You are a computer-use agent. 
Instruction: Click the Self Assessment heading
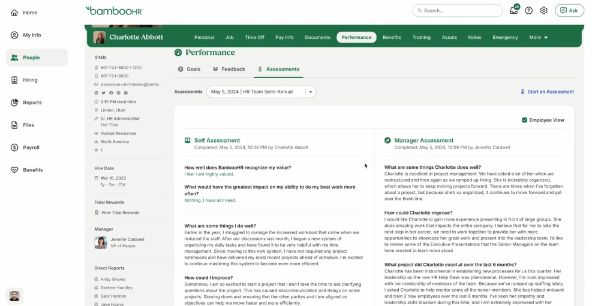(217, 140)
